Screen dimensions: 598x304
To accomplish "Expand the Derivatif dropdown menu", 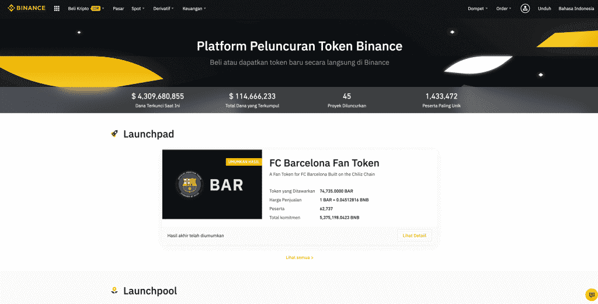I will (163, 9).
